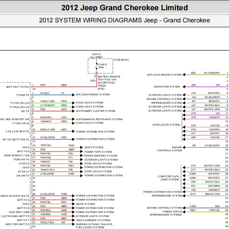Viewport: 229px width, 229px height.
Task: Click circuit code "G109"
Action: tap(193, 206)
